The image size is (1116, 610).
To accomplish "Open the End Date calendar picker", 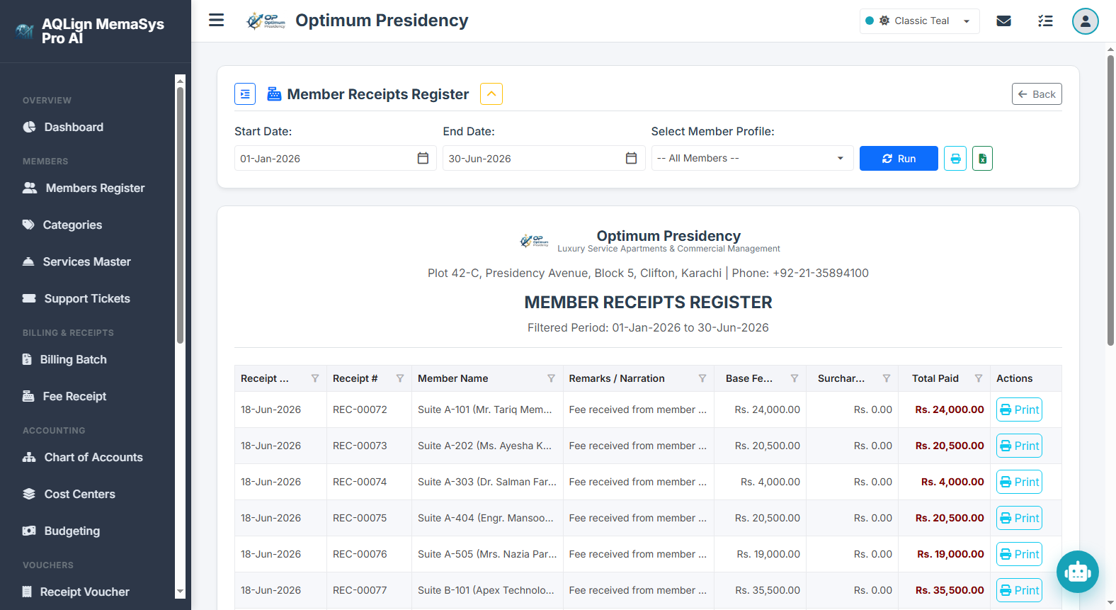I will 631,158.
